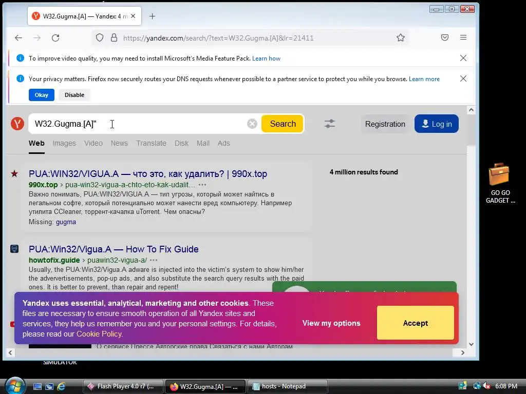Open the Pocket save icon

[445, 37]
